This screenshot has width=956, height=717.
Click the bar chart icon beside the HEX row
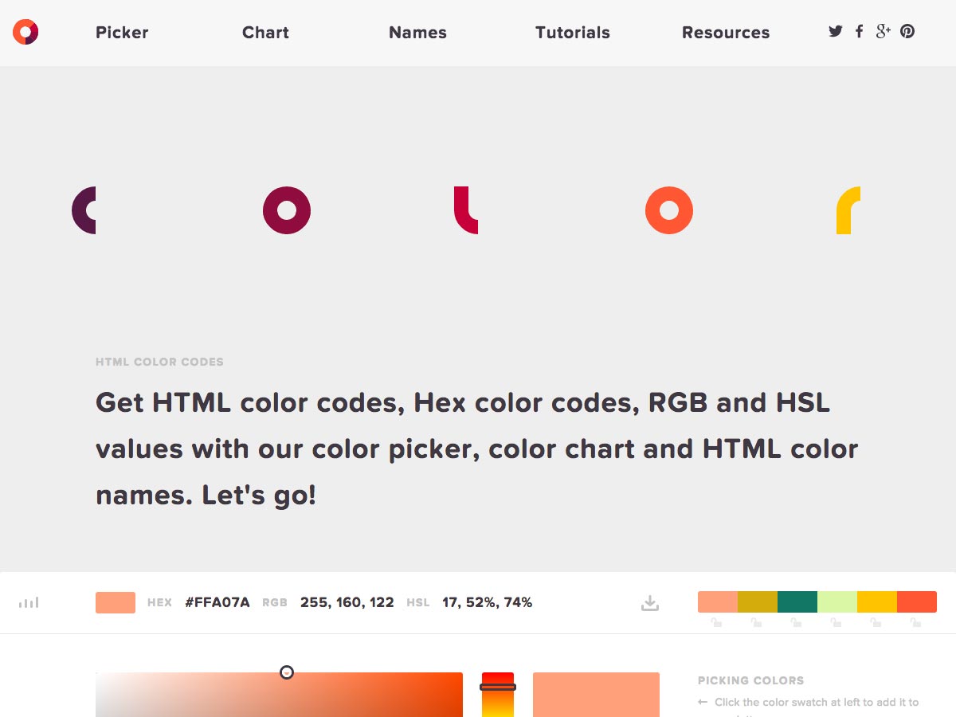(x=29, y=603)
